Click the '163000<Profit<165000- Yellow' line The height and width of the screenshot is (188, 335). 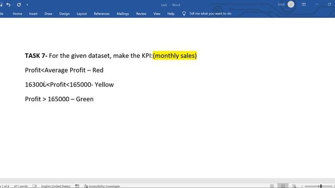click(70, 85)
